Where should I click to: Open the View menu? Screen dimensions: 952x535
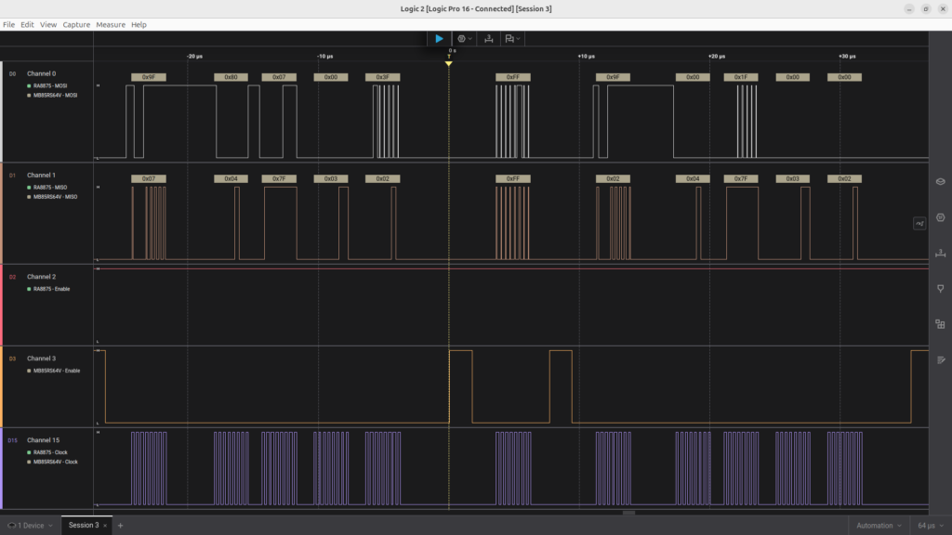tap(48, 25)
